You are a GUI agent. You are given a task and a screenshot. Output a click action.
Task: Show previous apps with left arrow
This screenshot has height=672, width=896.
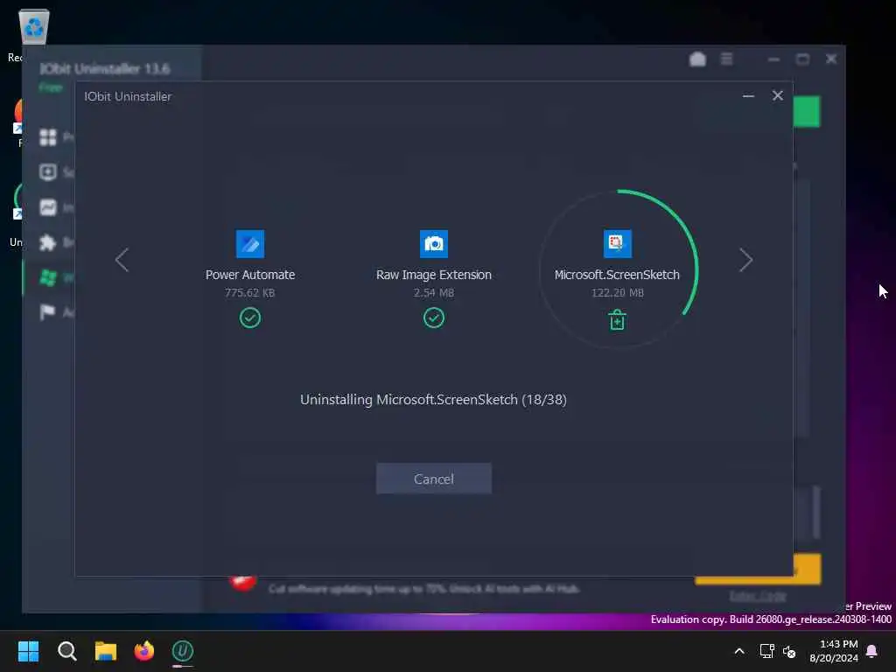tap(122, 260)
